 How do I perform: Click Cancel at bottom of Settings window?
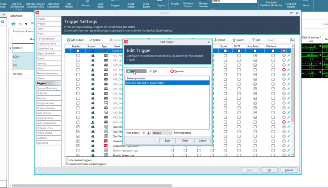click(289, 170)
